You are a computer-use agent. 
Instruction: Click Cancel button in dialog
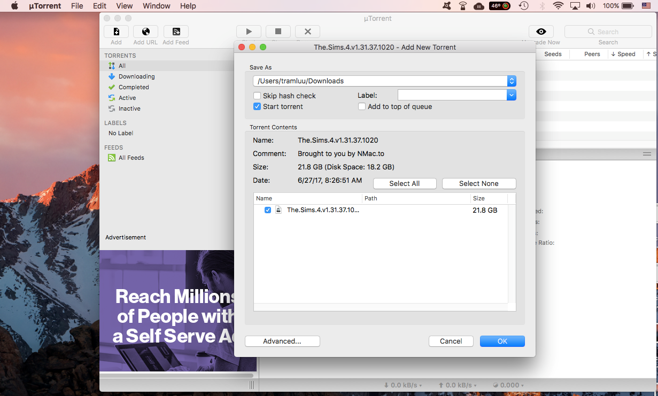tap(451, 341)
